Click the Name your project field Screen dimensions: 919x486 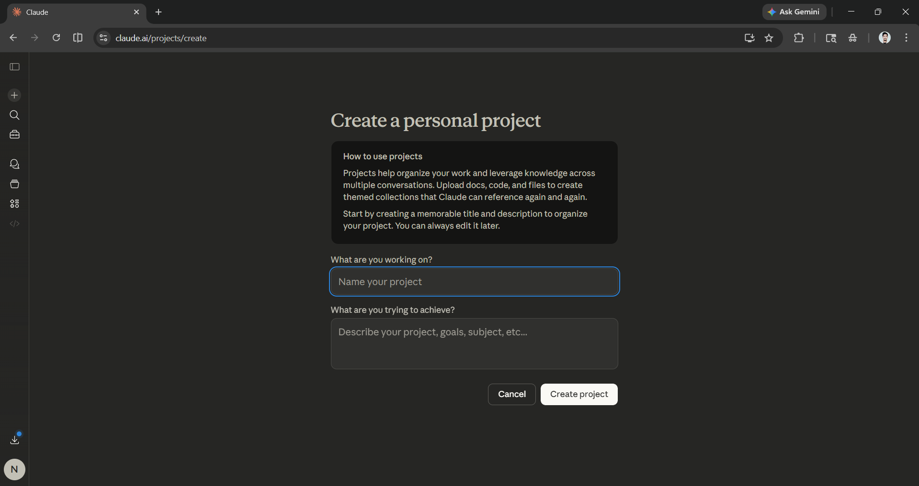pyautogui.click(x=474, y=281)
